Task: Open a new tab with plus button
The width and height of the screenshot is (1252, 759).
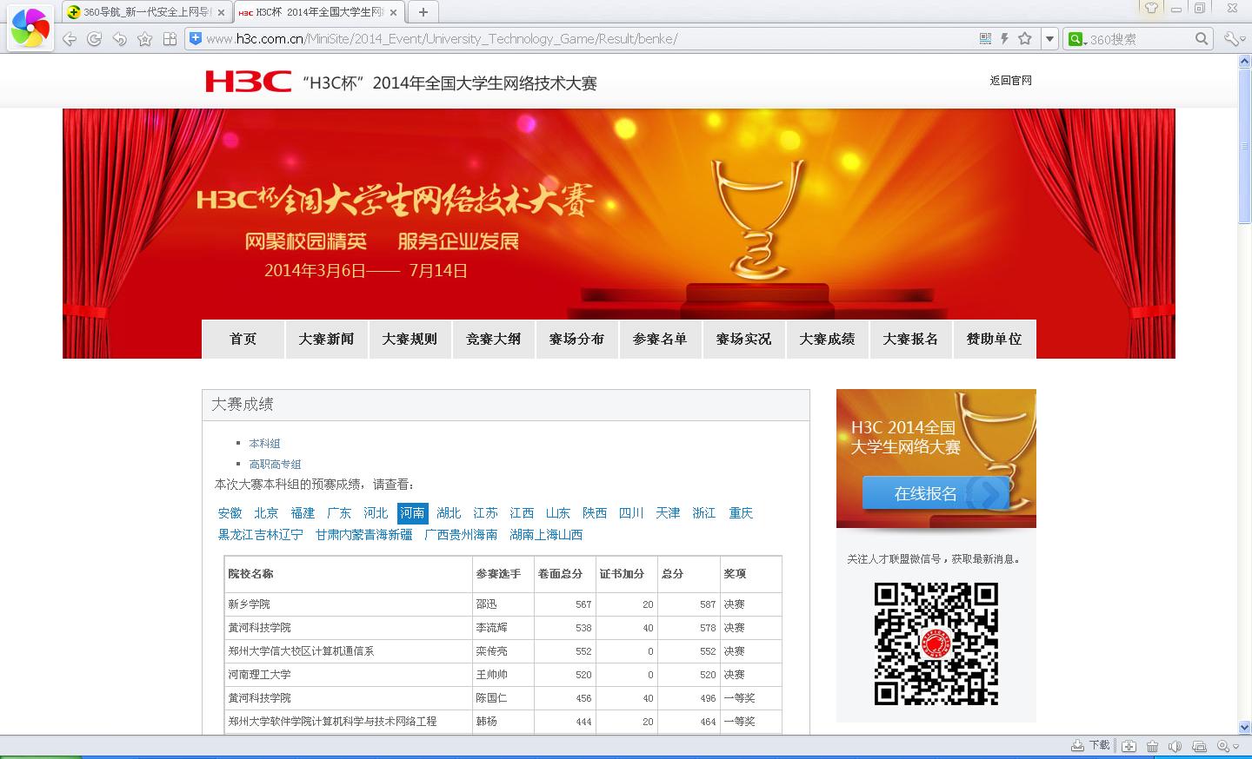Action: click(423, 12)
